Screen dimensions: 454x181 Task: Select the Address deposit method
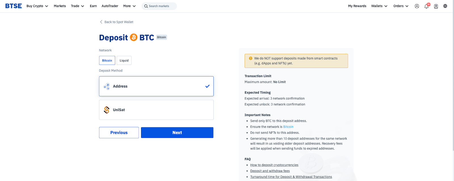click(x=156, y=86)
